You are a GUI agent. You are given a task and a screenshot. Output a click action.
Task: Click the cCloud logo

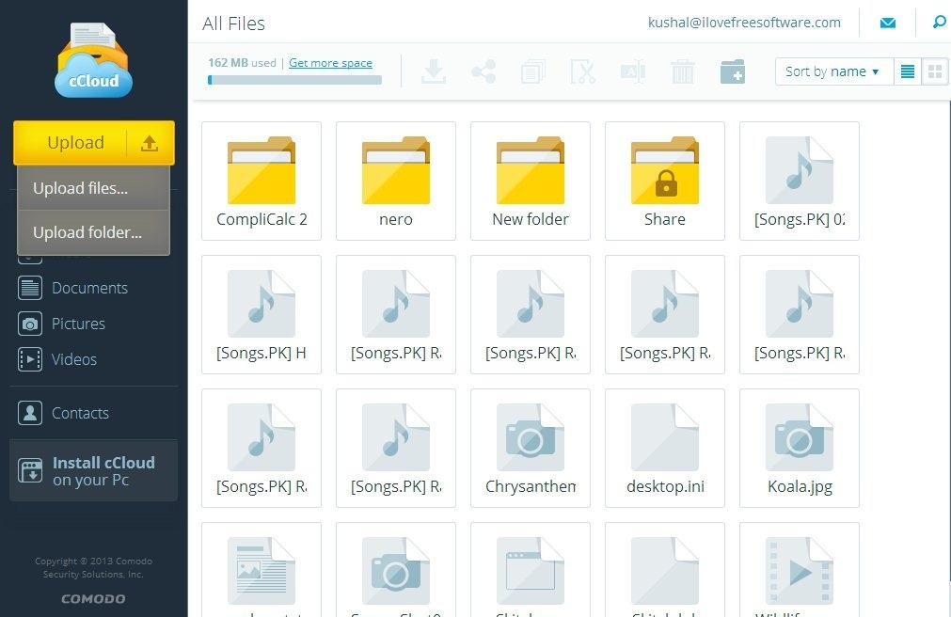point(93,61)
